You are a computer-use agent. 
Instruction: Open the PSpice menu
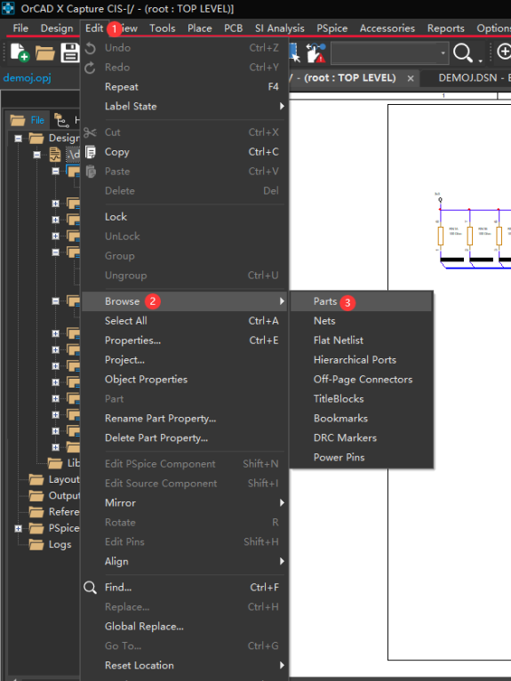pos(332,28)
